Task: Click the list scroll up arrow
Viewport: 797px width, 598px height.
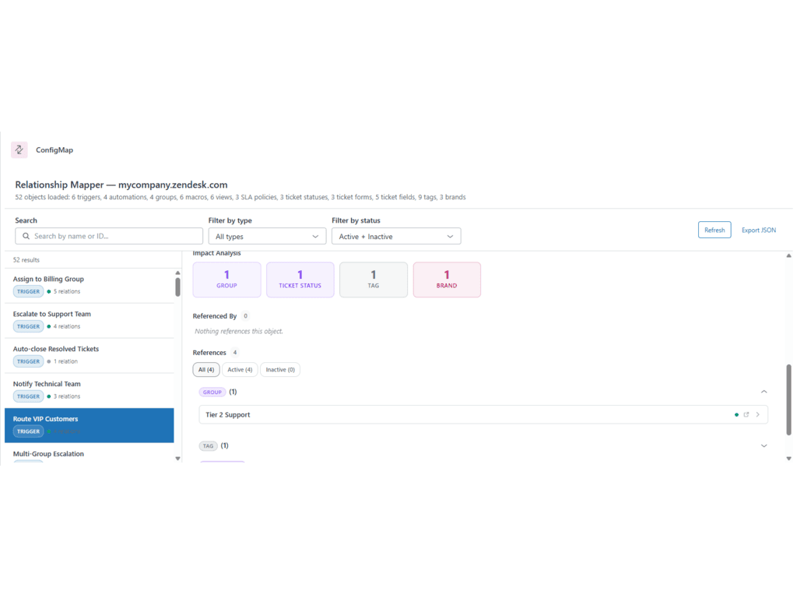Action: coord(177,273)
